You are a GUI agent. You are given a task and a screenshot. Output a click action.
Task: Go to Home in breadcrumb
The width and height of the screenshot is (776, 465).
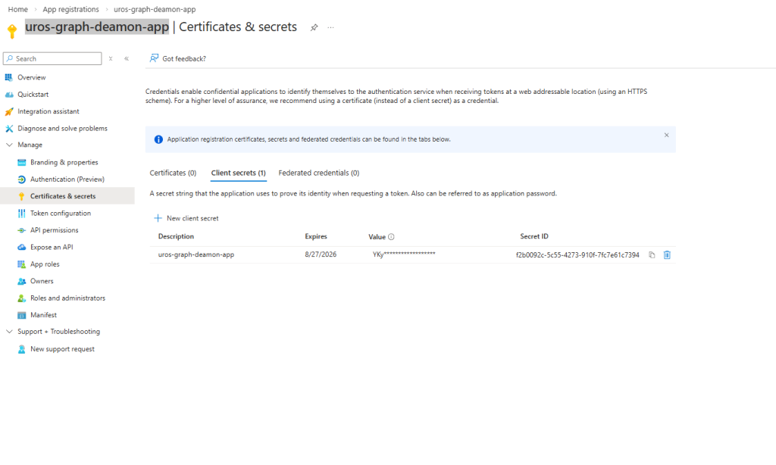point(17,9)
